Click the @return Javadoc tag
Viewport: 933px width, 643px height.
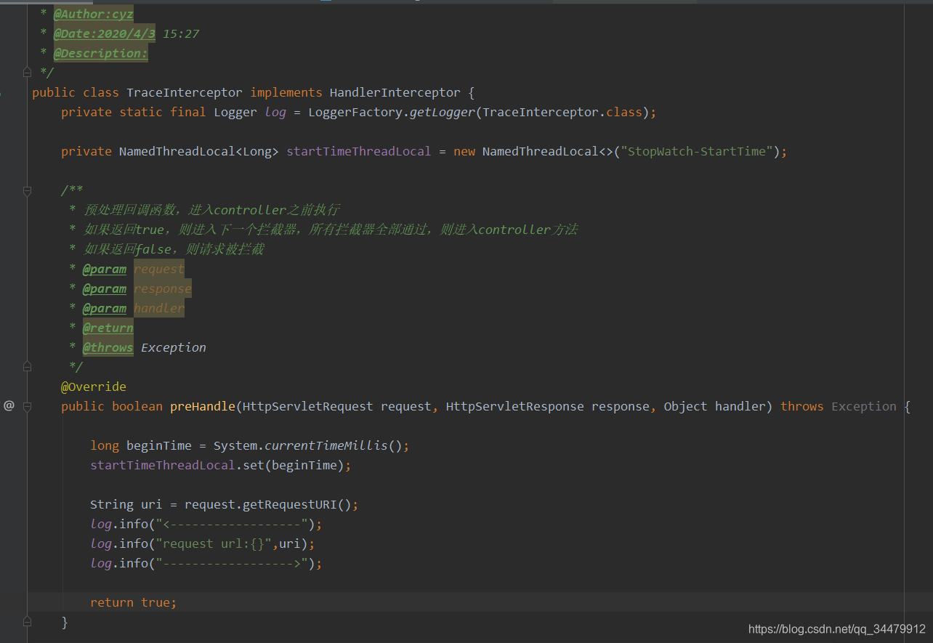pos(108,328)
